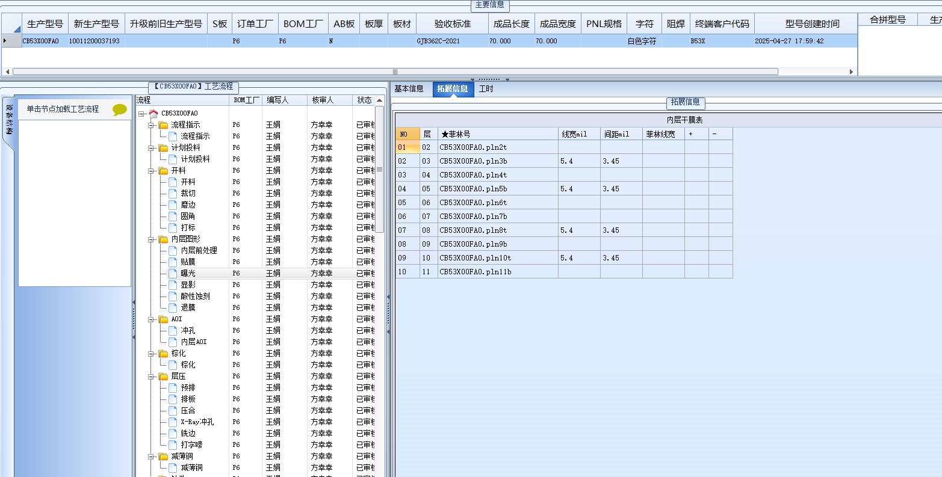The image size is (942, 477).
Task: Collapse the 减薄铜 folder node
Action: click(151, 456)
